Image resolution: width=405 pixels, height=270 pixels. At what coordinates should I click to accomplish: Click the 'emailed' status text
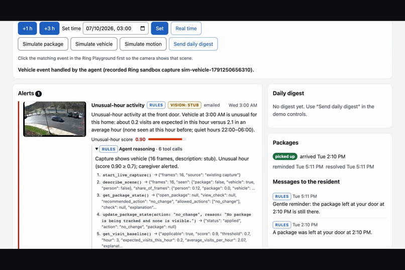[x=212, y=105]
